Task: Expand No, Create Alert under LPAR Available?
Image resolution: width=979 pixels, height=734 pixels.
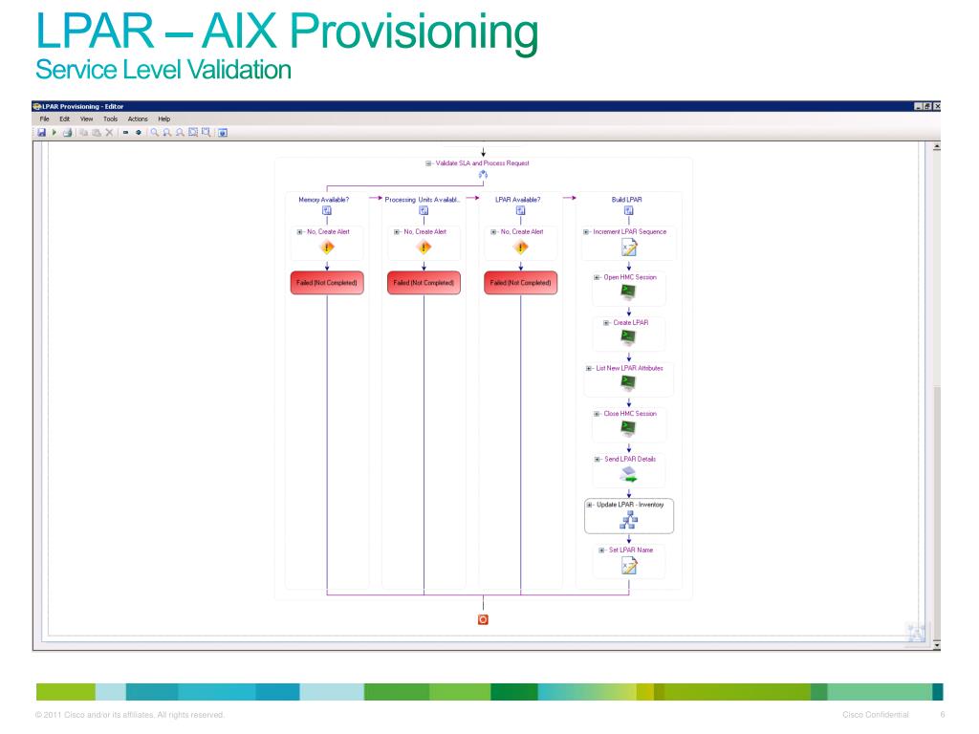Action: click(x=493, y=232)
